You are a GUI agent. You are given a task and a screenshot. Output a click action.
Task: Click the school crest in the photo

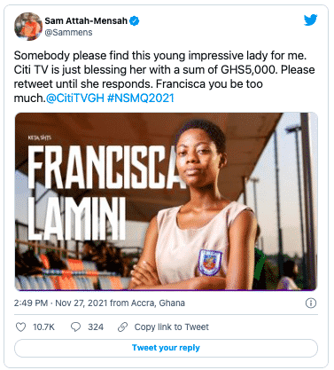point(210,263)
